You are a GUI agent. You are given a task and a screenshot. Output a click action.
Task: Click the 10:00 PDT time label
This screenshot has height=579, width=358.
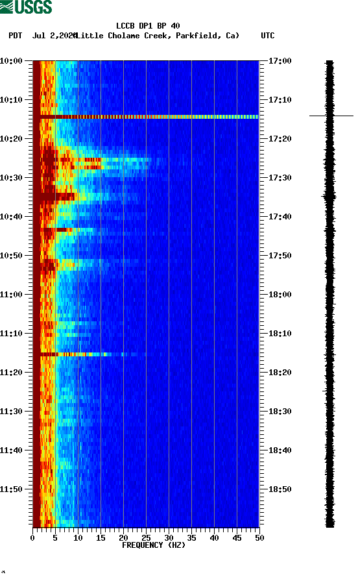12,60
